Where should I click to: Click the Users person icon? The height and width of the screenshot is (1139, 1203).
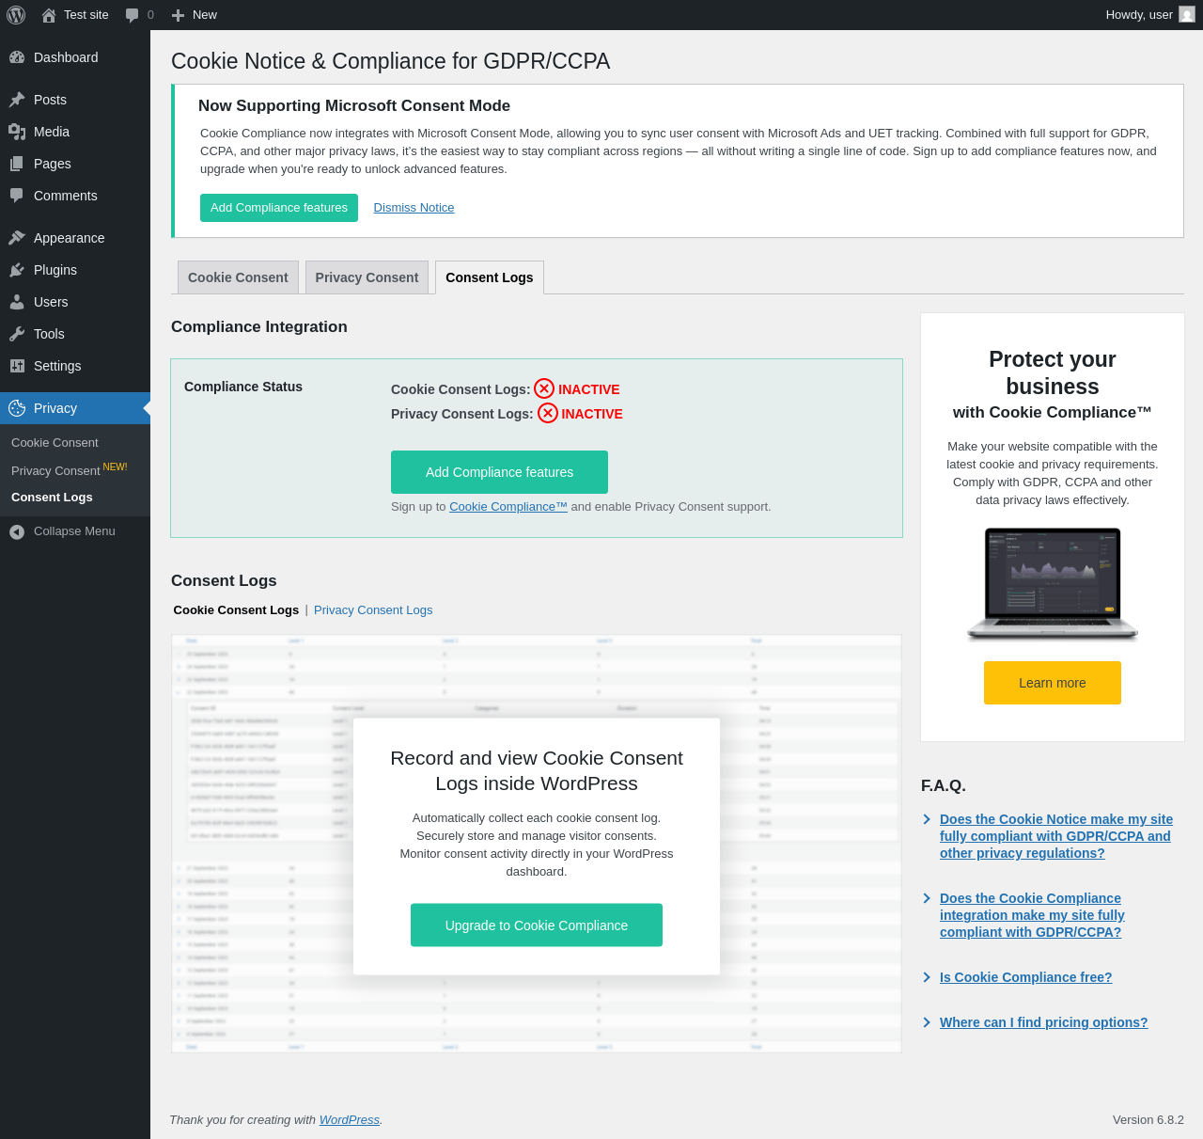click(x=17, y=302)
